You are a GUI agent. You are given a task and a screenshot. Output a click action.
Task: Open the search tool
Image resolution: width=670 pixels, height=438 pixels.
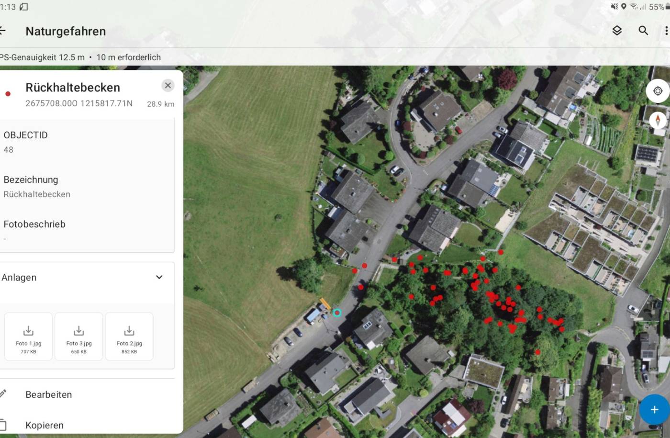(643, 31)
